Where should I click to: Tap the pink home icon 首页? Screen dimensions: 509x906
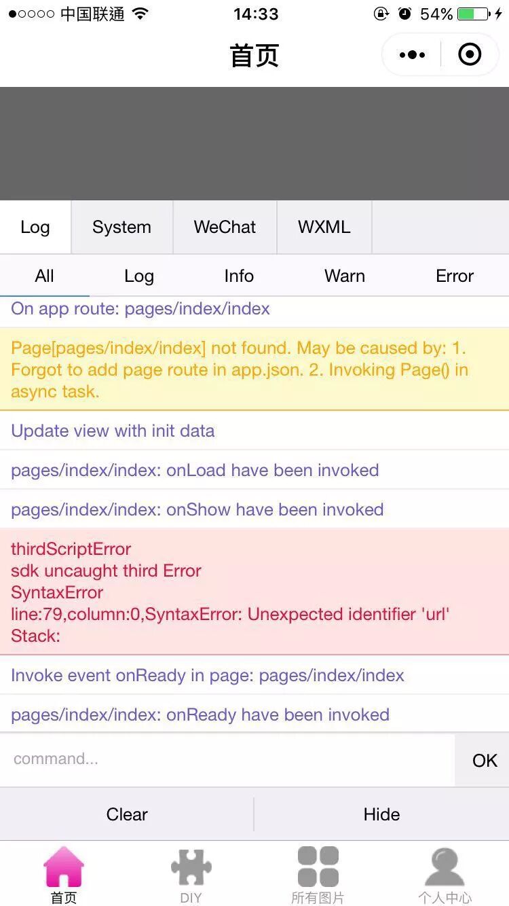pyautogui.click(x=64, y=867)
